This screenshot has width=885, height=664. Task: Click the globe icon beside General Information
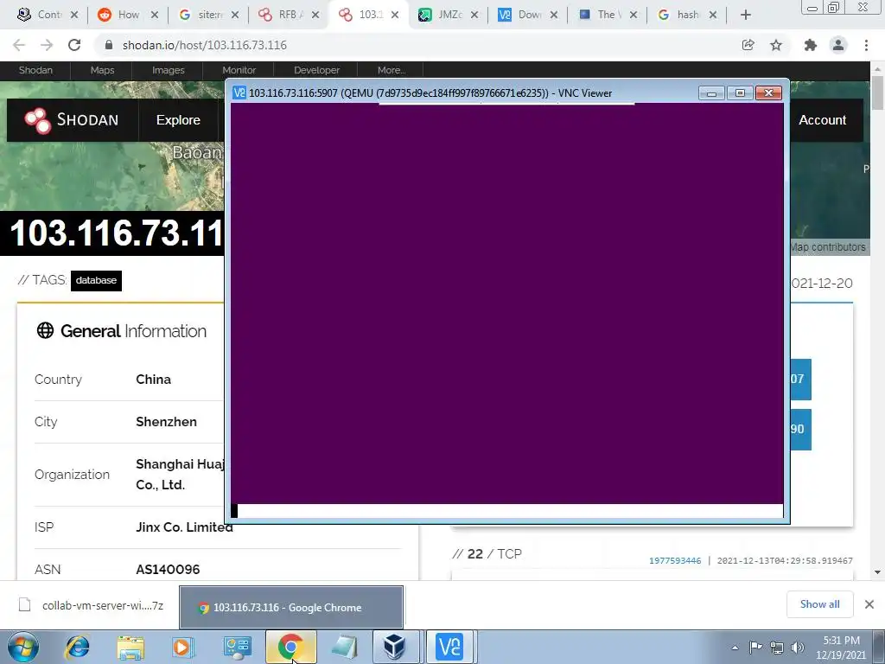[45, 330]
